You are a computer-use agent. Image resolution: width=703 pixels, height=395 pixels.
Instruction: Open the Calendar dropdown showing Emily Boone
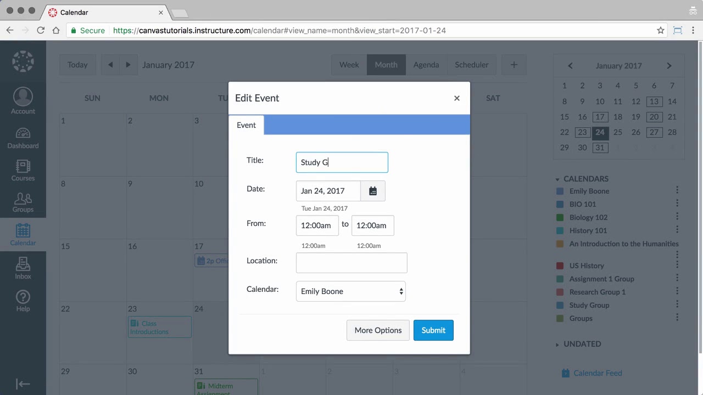(351, 291)
